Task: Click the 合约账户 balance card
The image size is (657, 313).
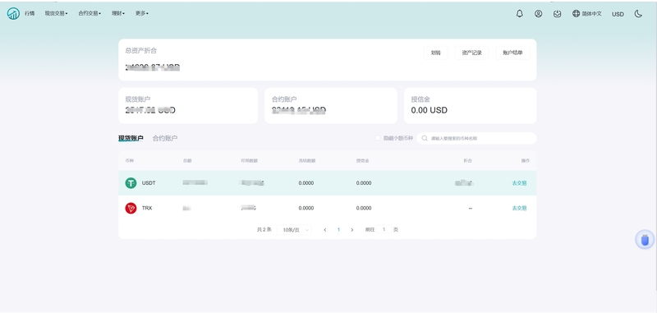Action: click(331, 106)
